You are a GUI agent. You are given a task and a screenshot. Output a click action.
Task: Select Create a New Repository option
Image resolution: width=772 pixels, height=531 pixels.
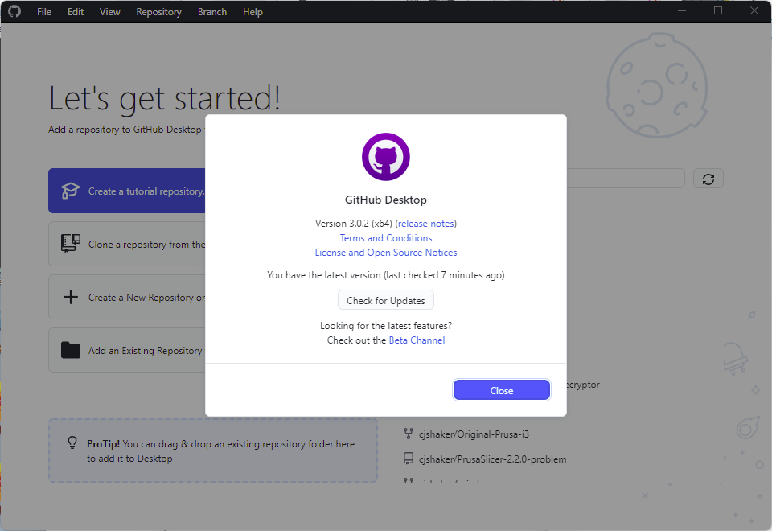point(127,297)
